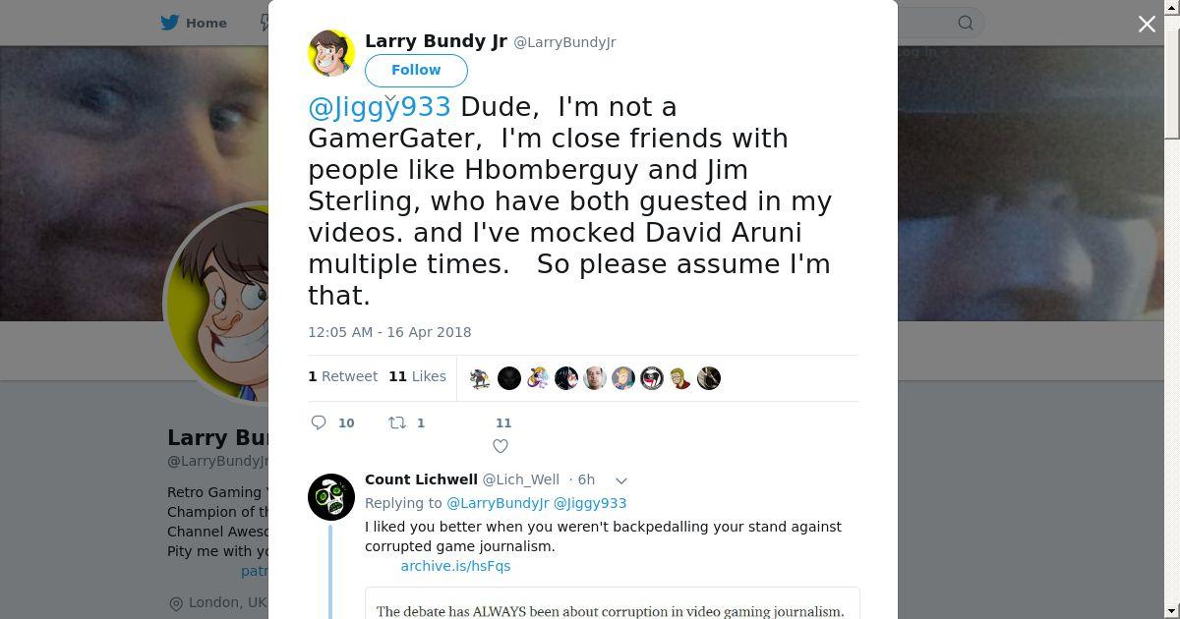
Task: Click the search magnifier icon
Action: 966,23
